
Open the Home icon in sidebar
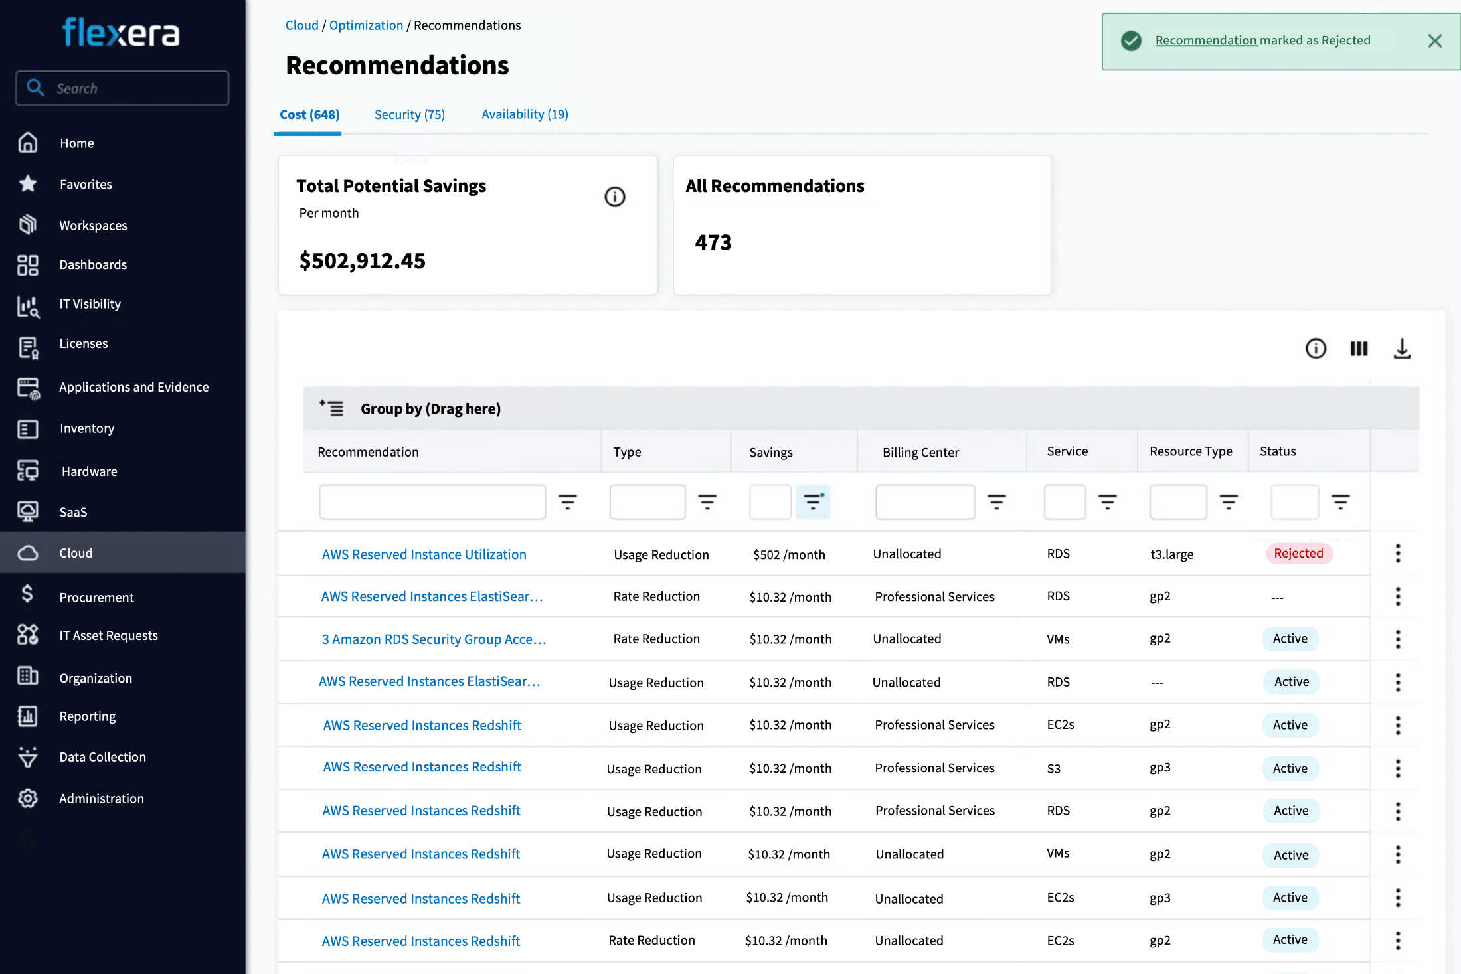(28, 143)
